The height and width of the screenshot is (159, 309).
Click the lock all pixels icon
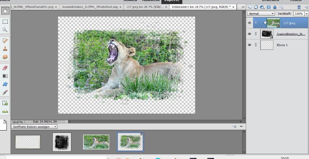click(x=275, y=7)
